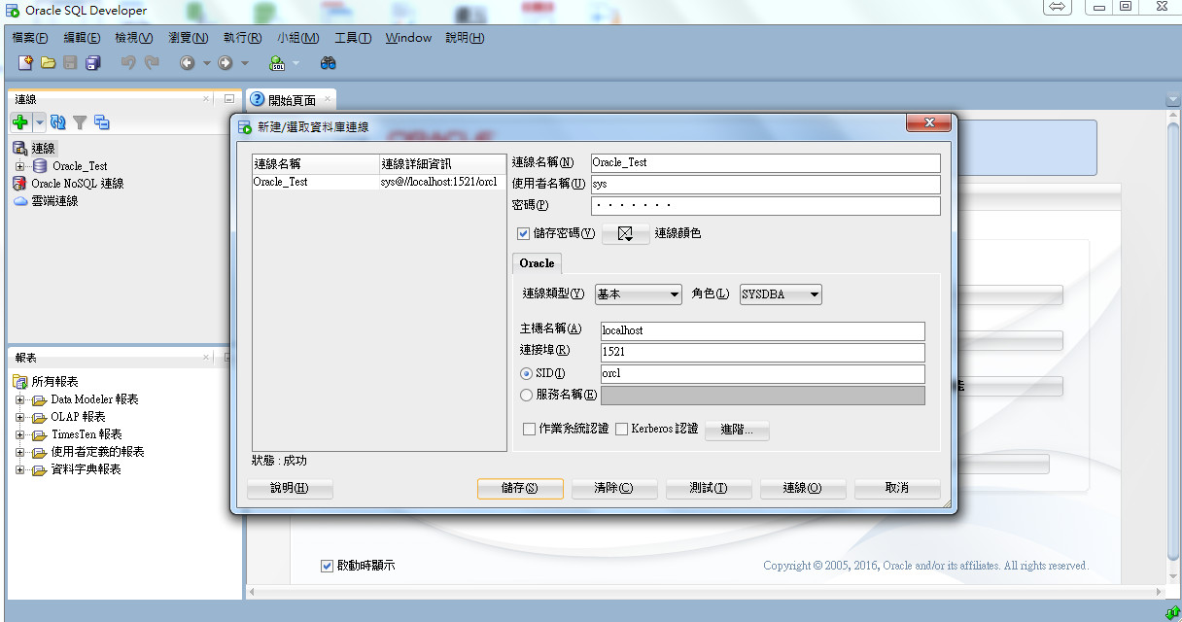Screen dimensions: 1182x622
Task: Enable the 作業系統認證 checkbox
Action: (x=529, y=429)
